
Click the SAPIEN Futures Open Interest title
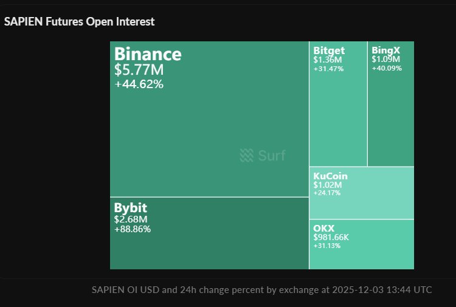[79, 22]
